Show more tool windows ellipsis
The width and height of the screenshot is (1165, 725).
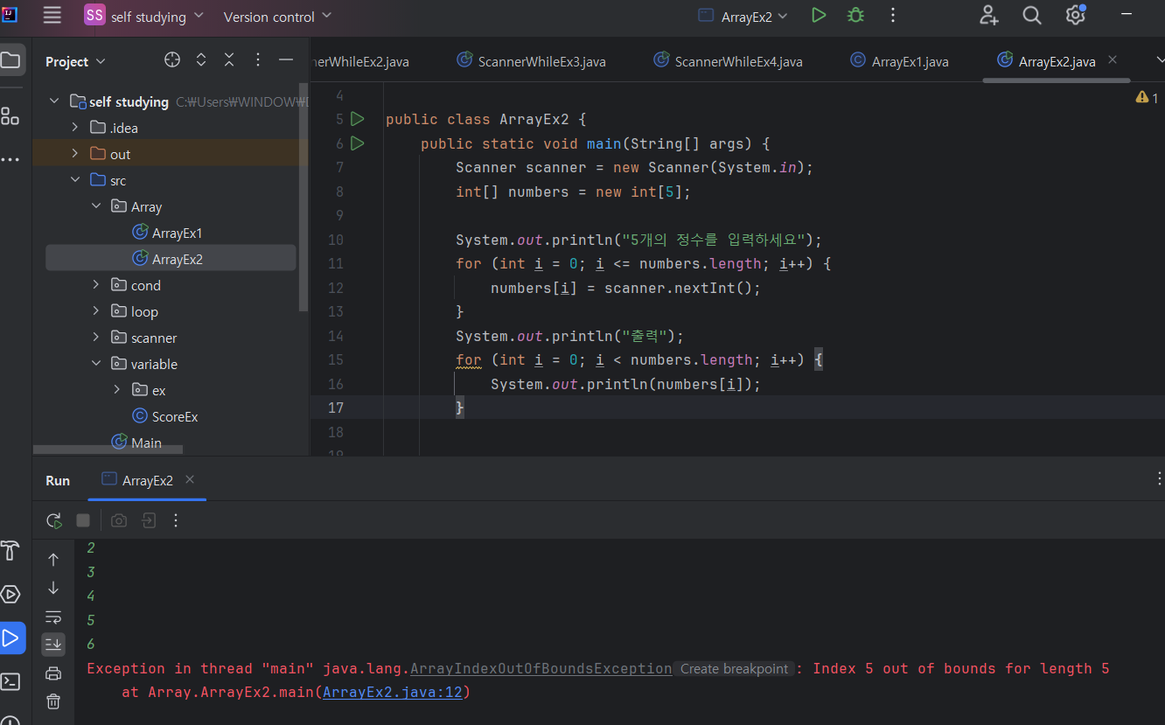[x=10, y=160]
